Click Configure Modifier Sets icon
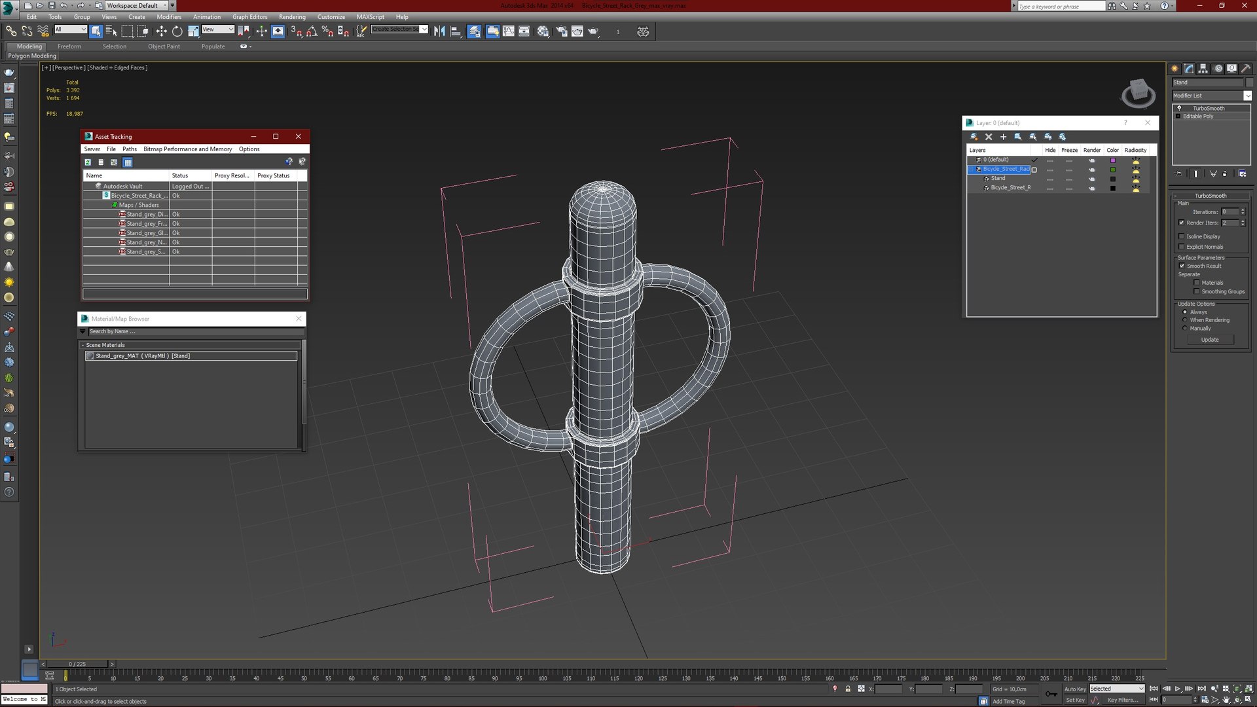1257x707 pixels. click(1242, 174)
